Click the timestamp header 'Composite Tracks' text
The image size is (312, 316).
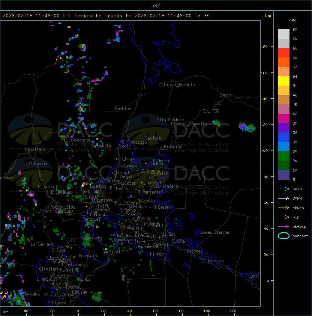(98, 16)
